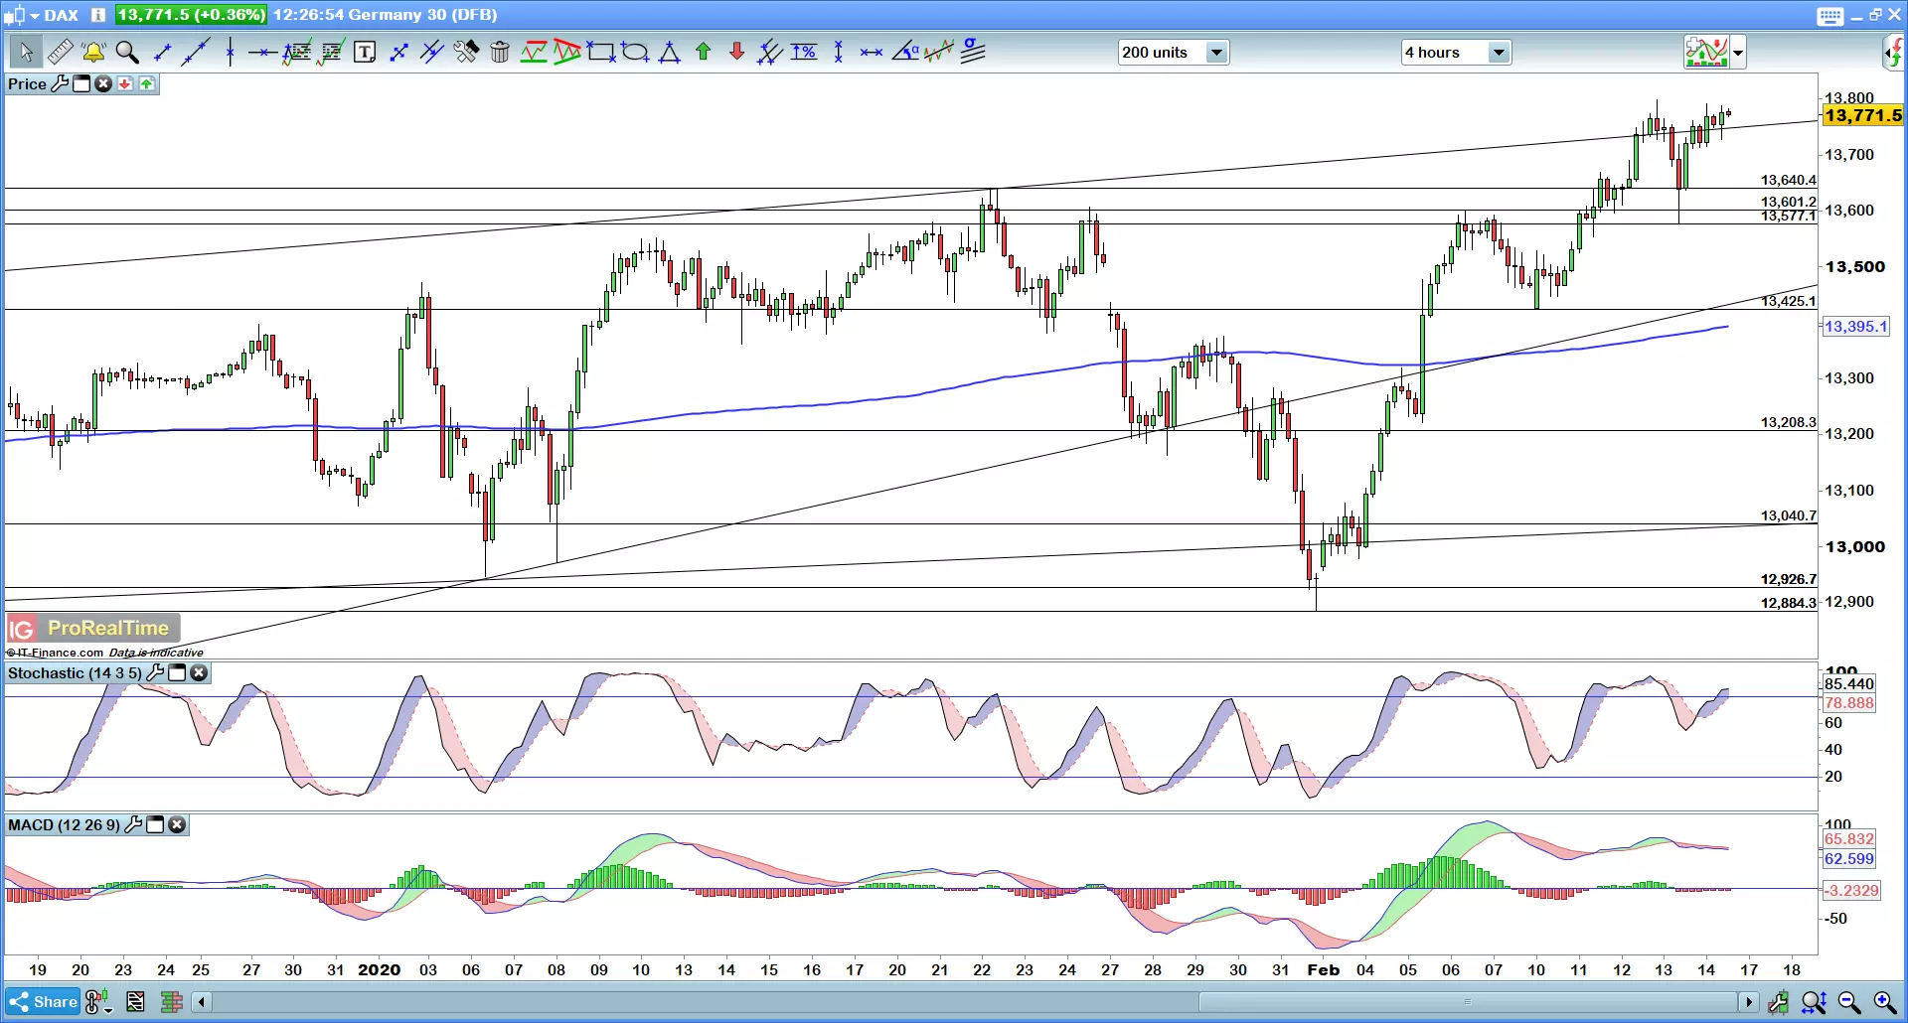This screenshot has height=1023, width=1908.
Task: Click the scroll right arrow of timeline
Action: [1749, 1002]
